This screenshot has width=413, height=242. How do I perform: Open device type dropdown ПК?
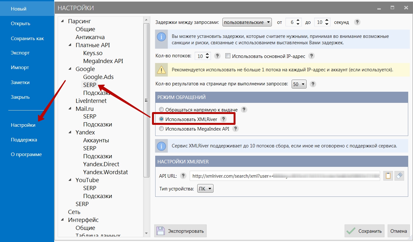point(205,189)
